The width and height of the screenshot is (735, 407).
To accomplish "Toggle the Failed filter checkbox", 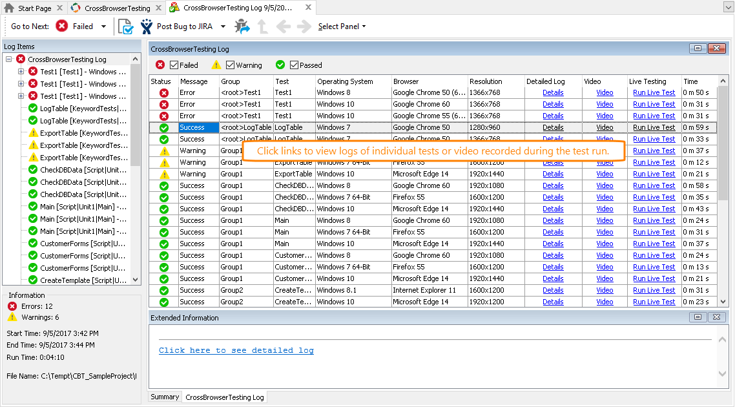I will (174, 65).
